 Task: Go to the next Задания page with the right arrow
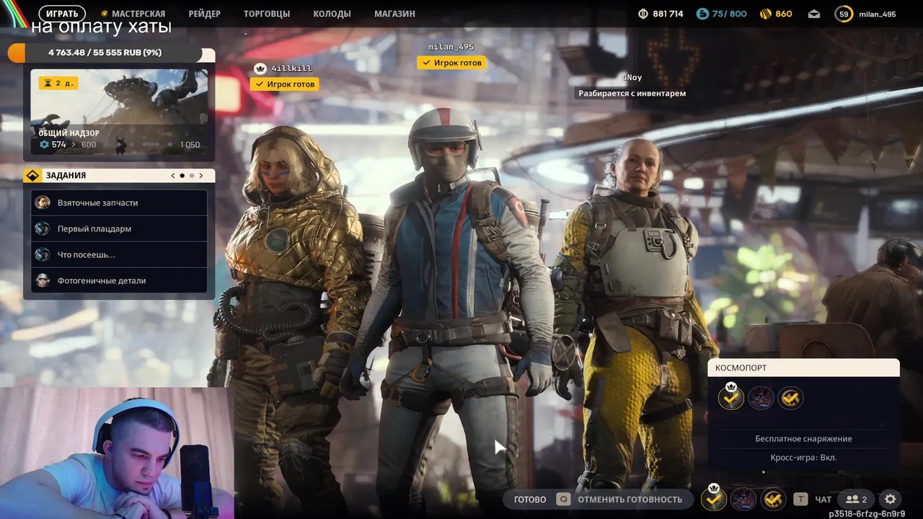tap(201, 175)
